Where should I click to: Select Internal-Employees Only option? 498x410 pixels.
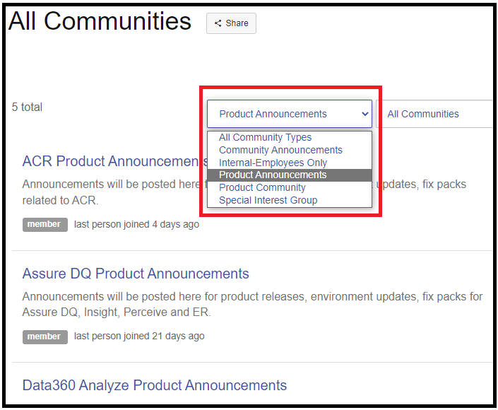(x=273, y=163)
